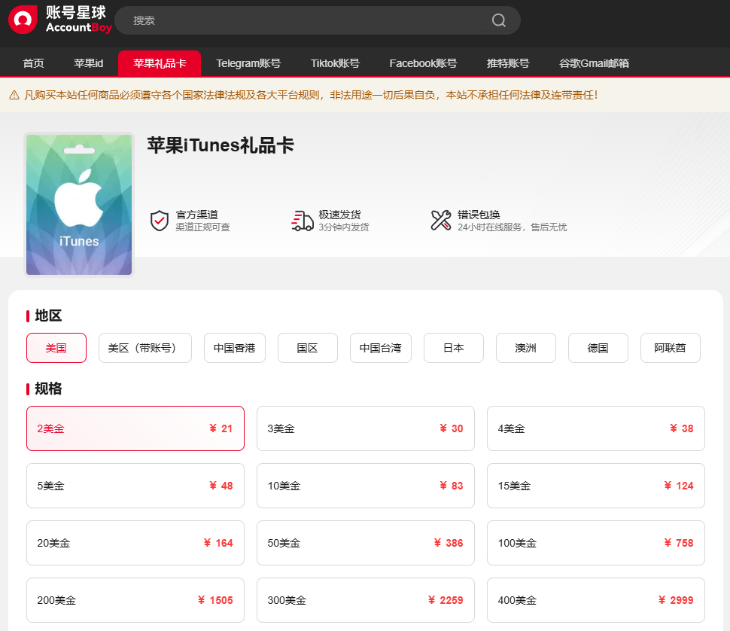The width and height of the screenshot is (730, 631).
Task: Click the legal notice text banner
Action: (311, 95)
